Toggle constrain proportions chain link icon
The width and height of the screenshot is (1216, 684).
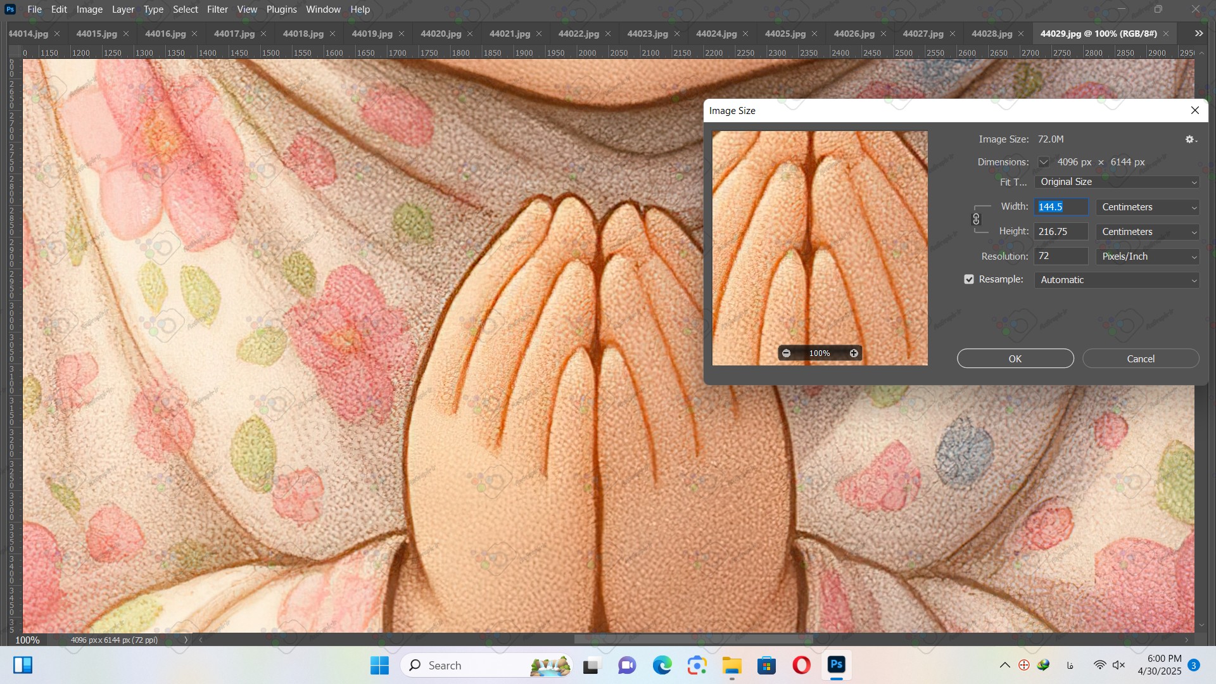click(x=976, y=219)
